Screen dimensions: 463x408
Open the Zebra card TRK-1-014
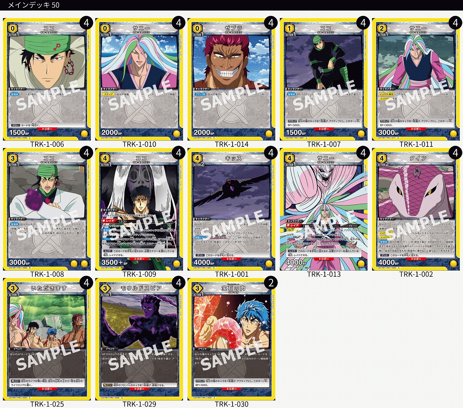[231, 80]
